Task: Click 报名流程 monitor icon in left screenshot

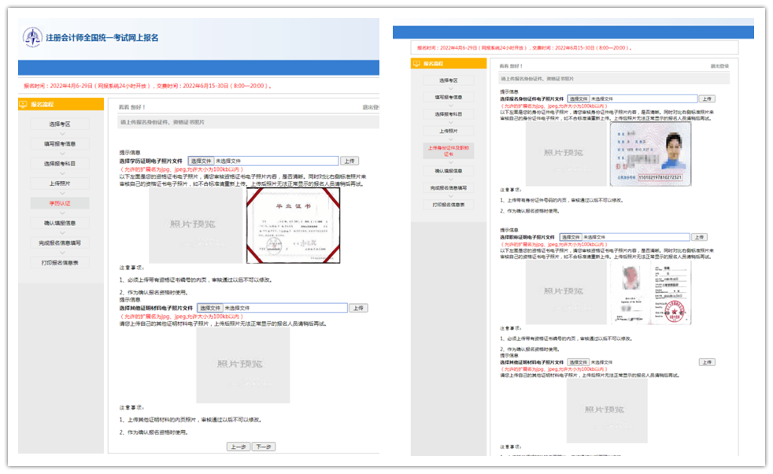Action: tap(24, 104)
